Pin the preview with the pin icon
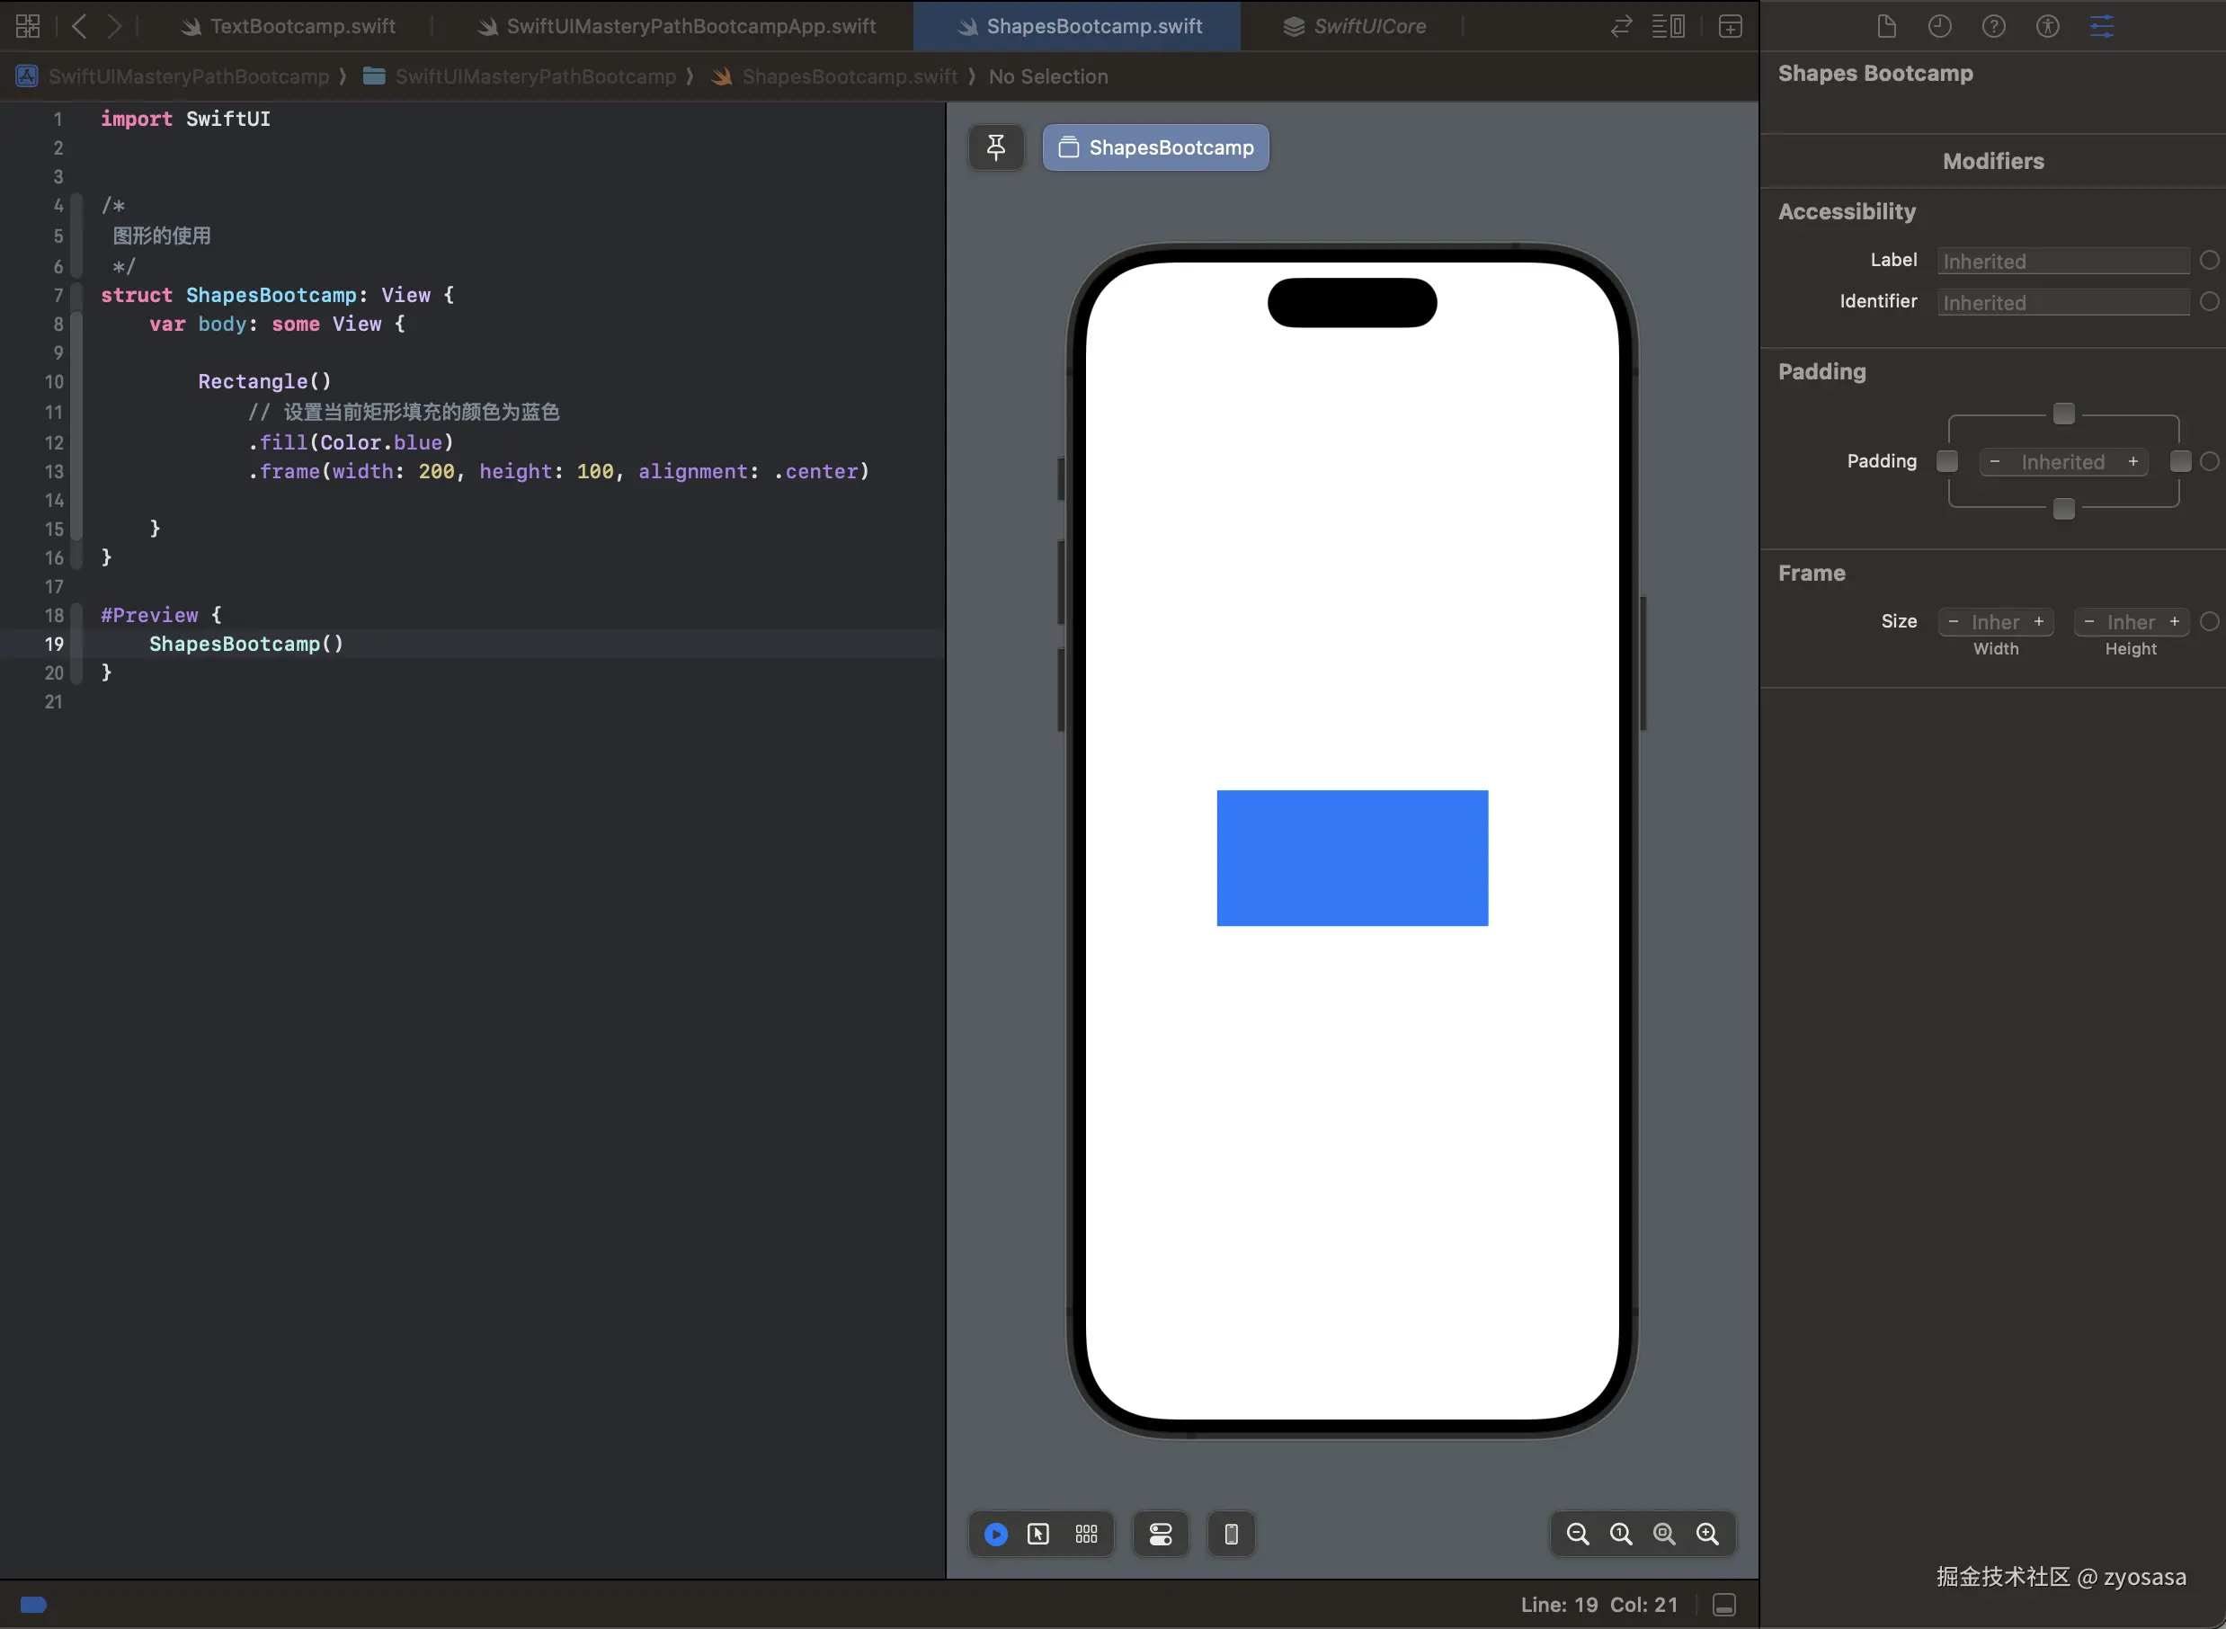This screenshot has height=1629, width=2226. click(x=996, y=148)
